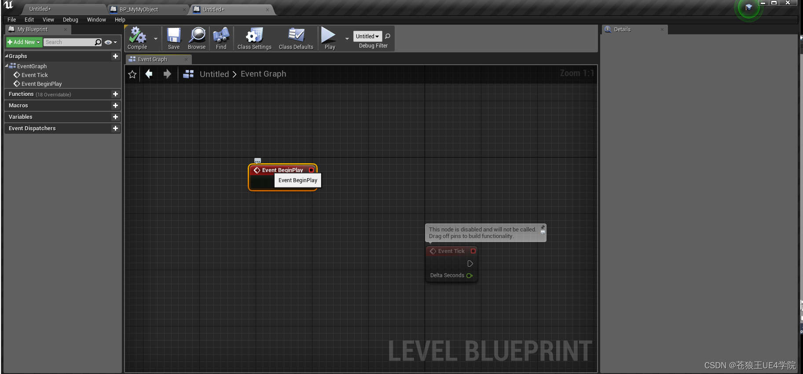Start Play in editor
This screenshot has width=803, height=374.
330,38
